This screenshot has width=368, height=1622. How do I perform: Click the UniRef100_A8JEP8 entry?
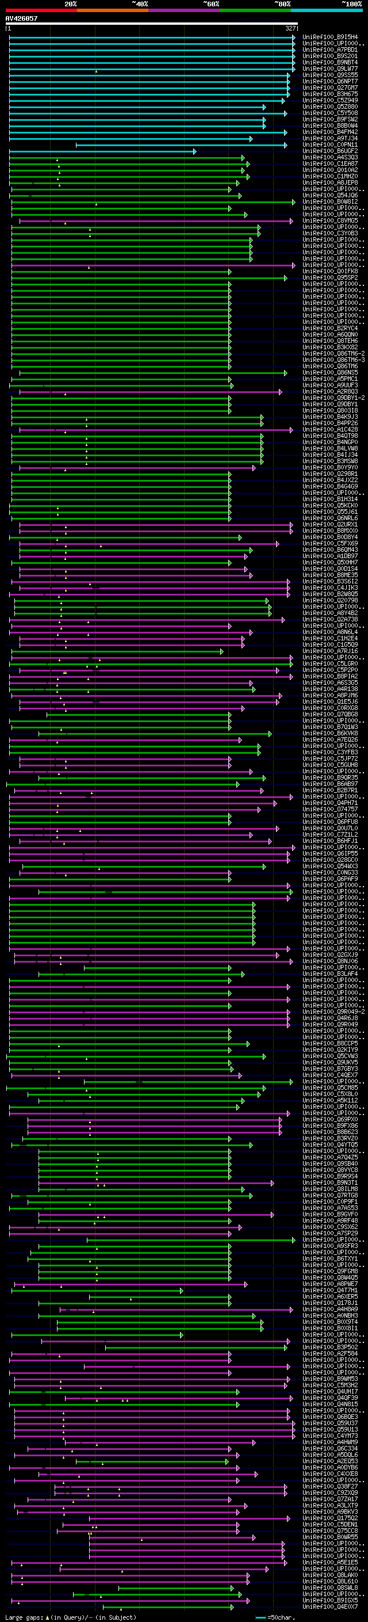[x=330, y=182]
